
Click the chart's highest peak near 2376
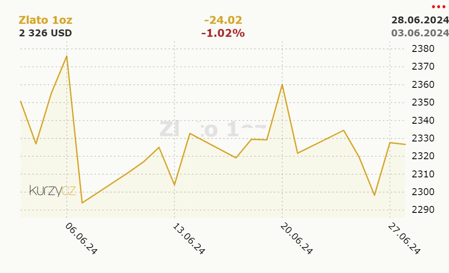67,56
